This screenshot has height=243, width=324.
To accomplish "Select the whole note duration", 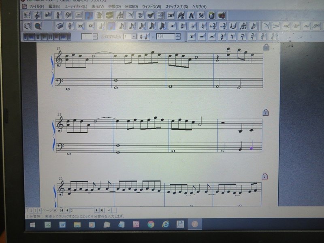I will click(x=90, y=26).
